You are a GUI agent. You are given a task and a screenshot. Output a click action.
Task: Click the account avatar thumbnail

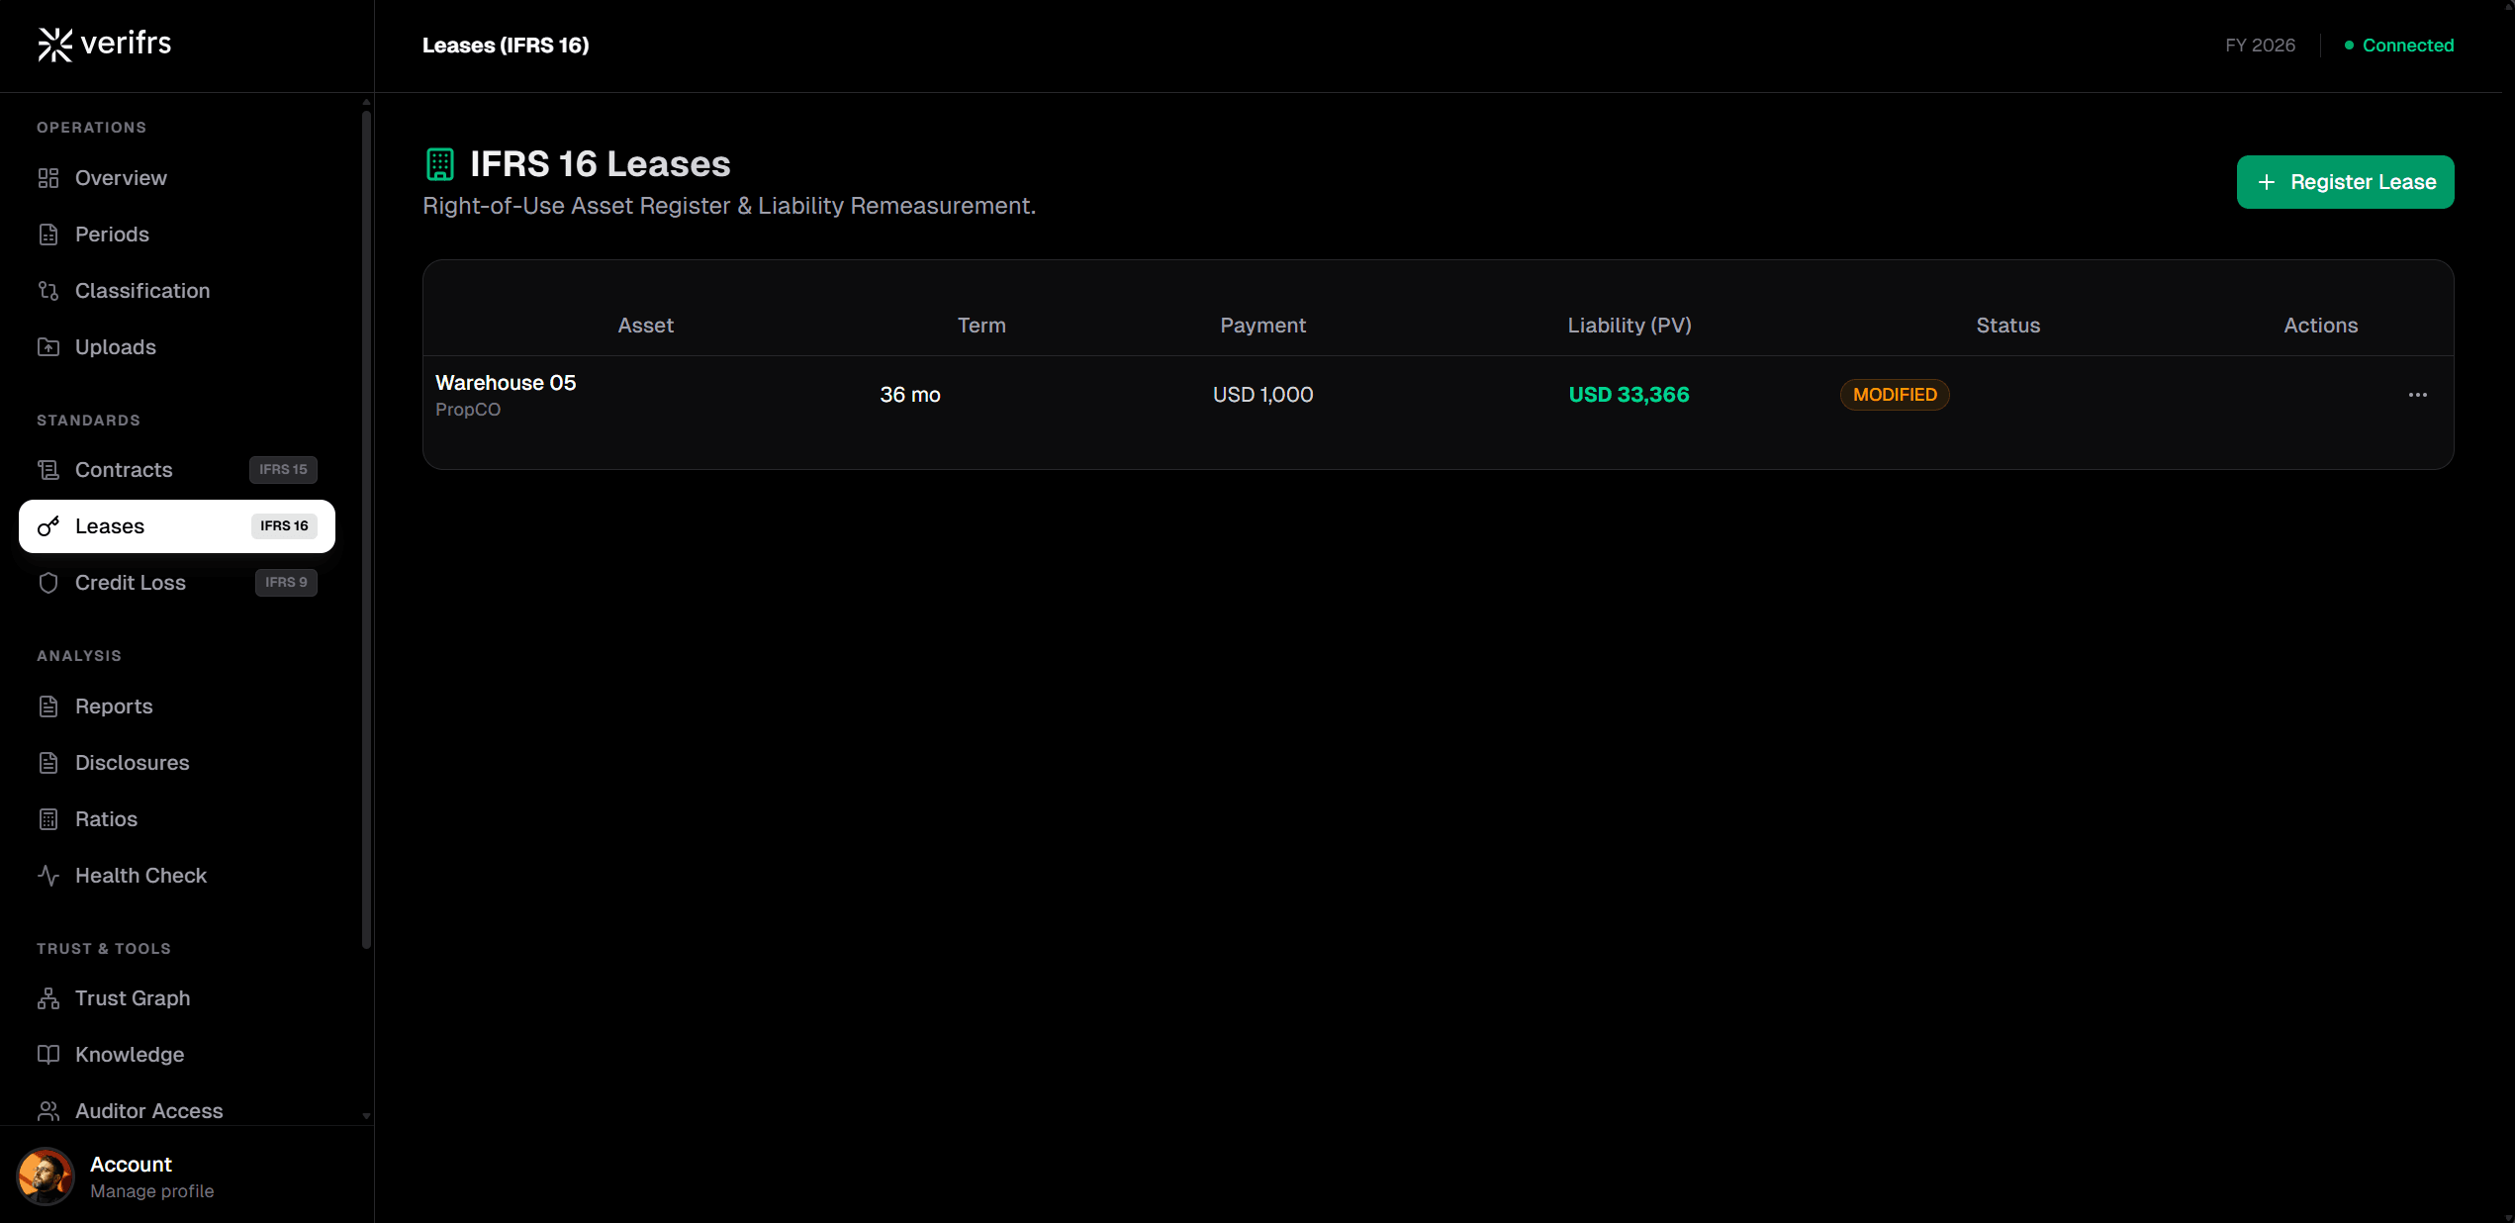pyautogui.click(x=46, y=1176)
